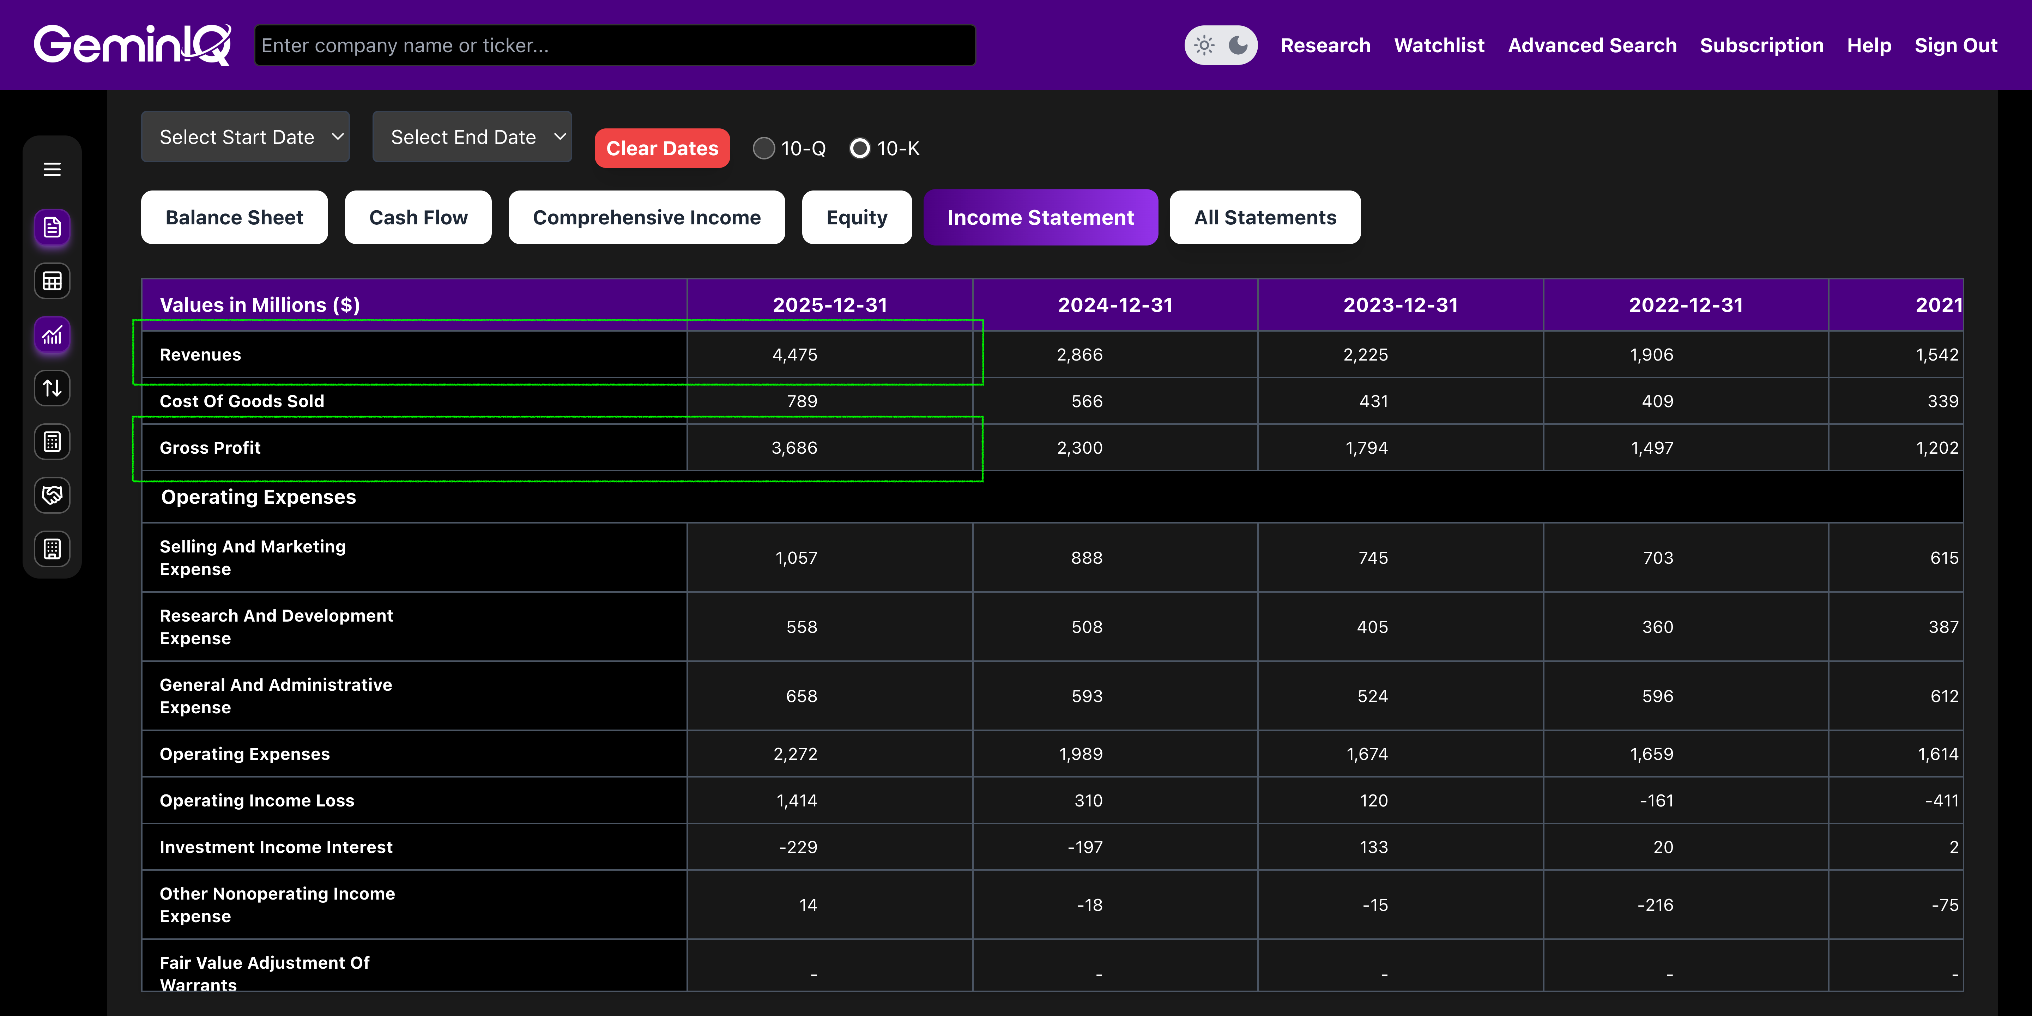
Task: Open the document icon in sidebar
Action: tap(52, 228)
